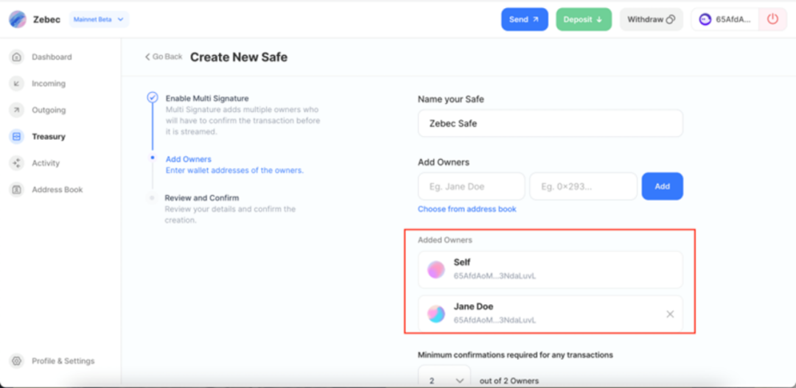Select the Add Owners step
Image resolution: width=796 pixels, height=388 pixels.
tap(188, 159)
